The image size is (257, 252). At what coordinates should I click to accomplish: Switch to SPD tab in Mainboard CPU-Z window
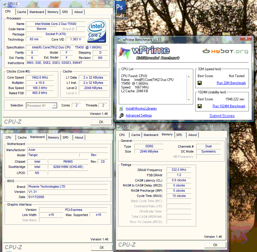65,137
